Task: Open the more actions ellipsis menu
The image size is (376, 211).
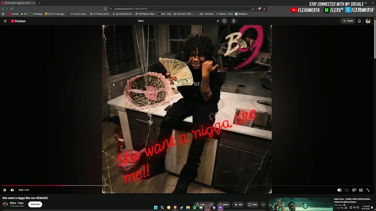Action: 263,205
